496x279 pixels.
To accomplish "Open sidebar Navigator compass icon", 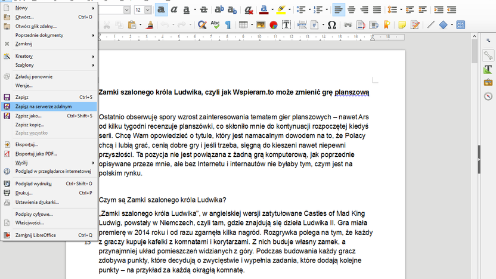I will click(488, 96).
